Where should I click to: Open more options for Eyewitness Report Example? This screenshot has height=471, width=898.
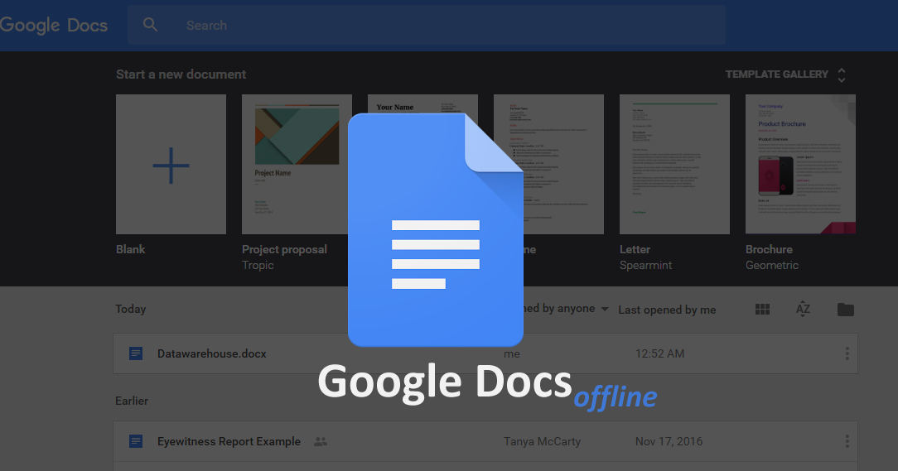click(x=847, y=441)
